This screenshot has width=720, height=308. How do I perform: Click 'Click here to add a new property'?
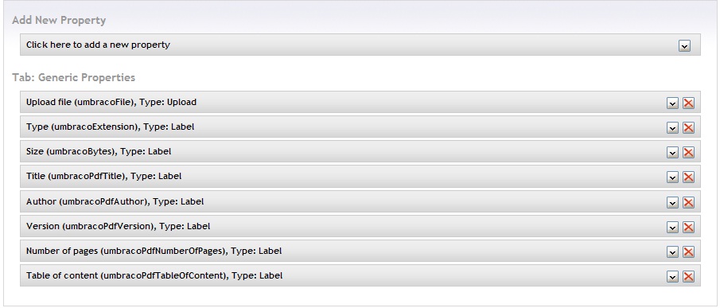tap(98, 45)
